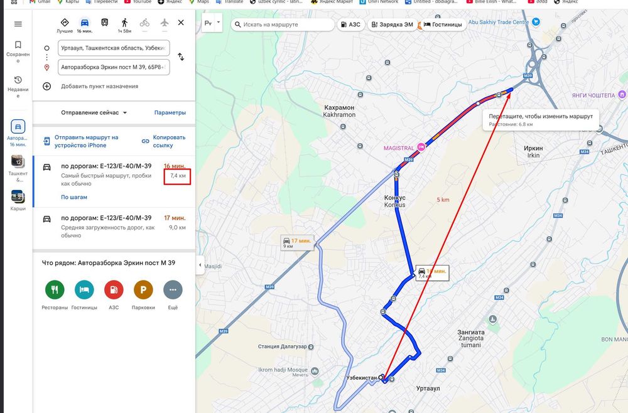Click Abu Sakhiy Trade Centre marker

pyautogui.click(x=536, y=21)
